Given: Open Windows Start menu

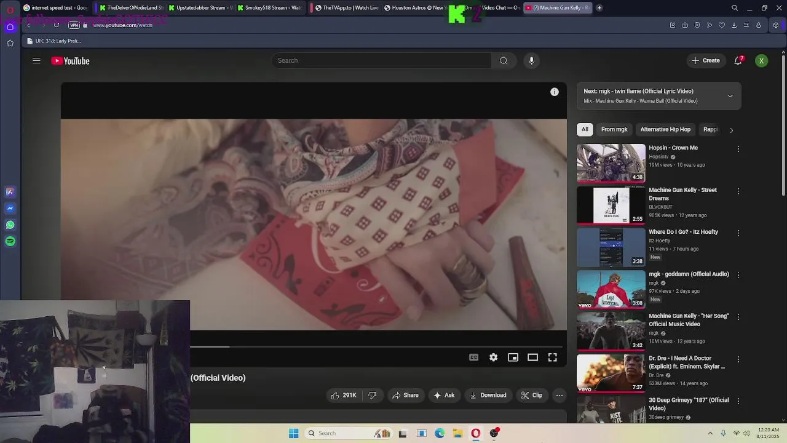Looking at the screenshot, I should (x=294, y=433).
